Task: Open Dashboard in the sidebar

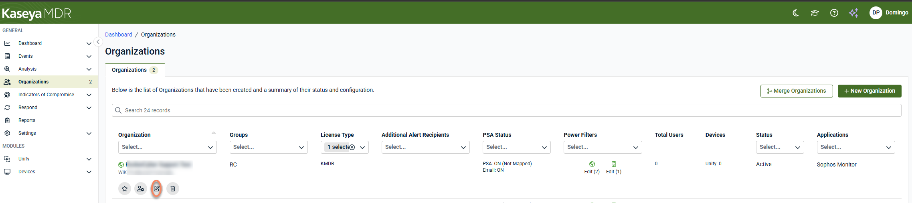Action: (49, 43)
